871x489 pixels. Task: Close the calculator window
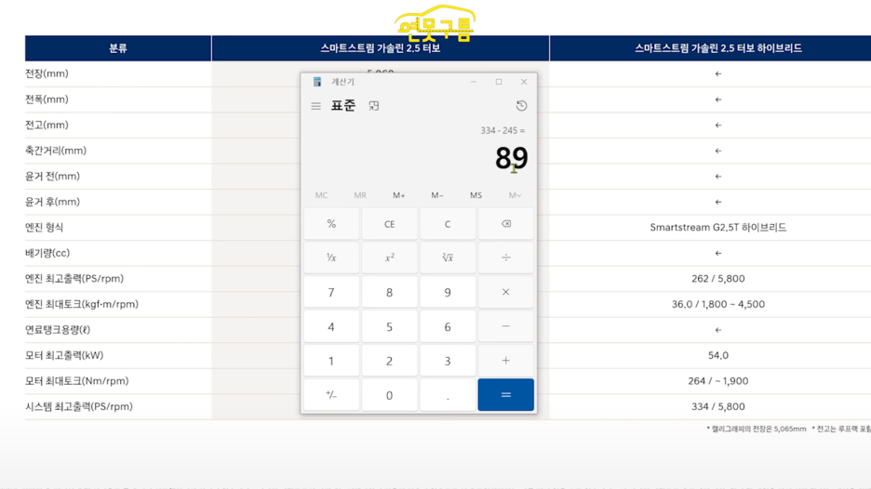(x=524, y=82)
